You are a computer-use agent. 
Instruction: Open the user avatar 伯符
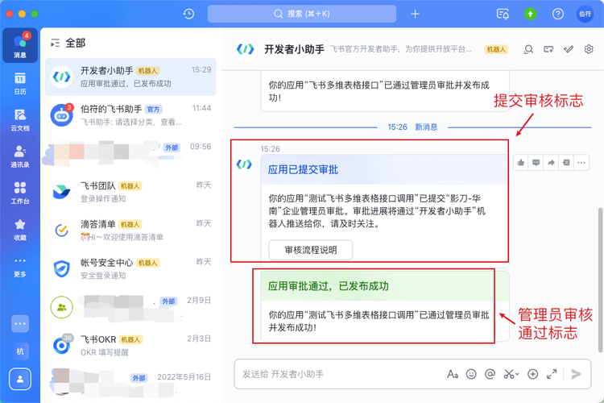tap(585, 15)
